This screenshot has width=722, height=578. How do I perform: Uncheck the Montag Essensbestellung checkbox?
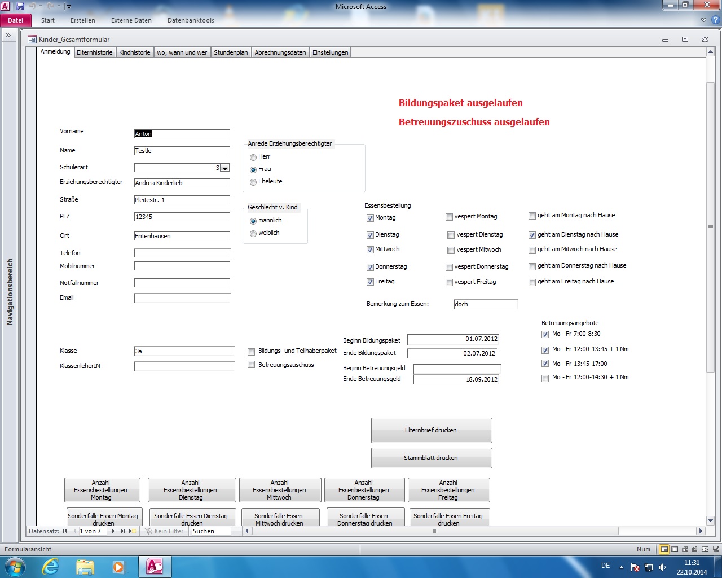tap(370, 218)
